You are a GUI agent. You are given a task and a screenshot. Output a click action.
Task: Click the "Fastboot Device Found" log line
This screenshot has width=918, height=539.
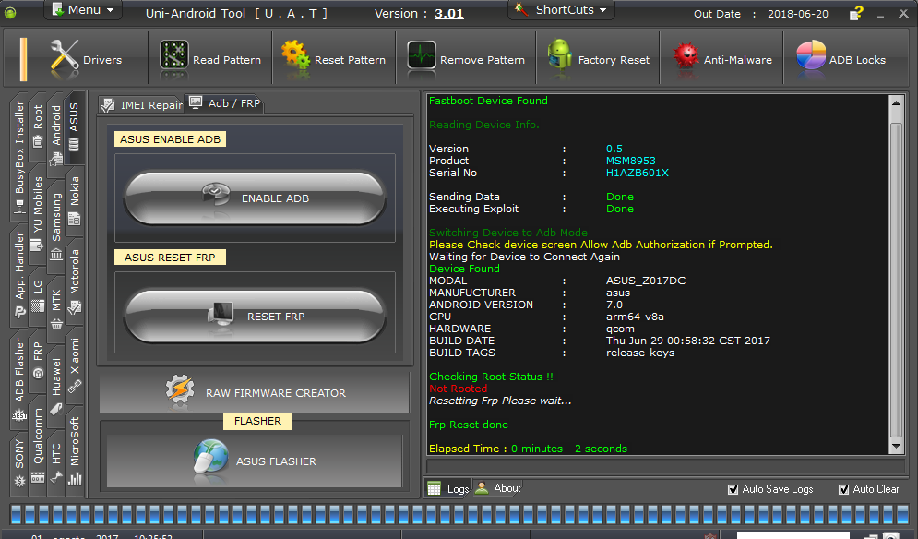point(488,101)
